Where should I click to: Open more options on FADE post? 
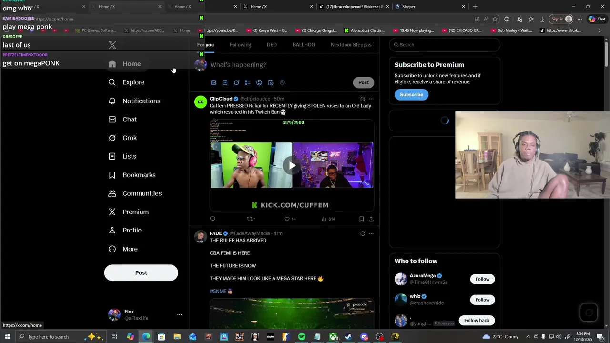click(371, 233)
